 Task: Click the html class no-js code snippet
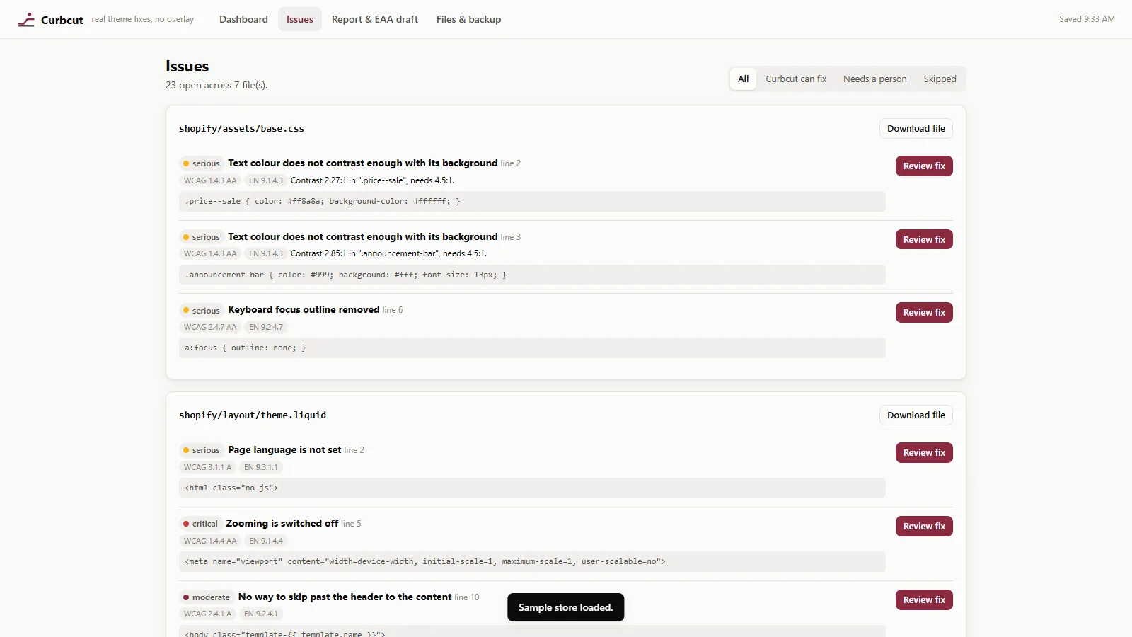pyautogui.click(x=532, y=488)
